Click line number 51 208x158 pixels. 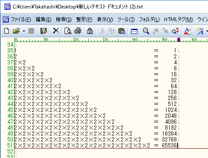click(10, 145)
